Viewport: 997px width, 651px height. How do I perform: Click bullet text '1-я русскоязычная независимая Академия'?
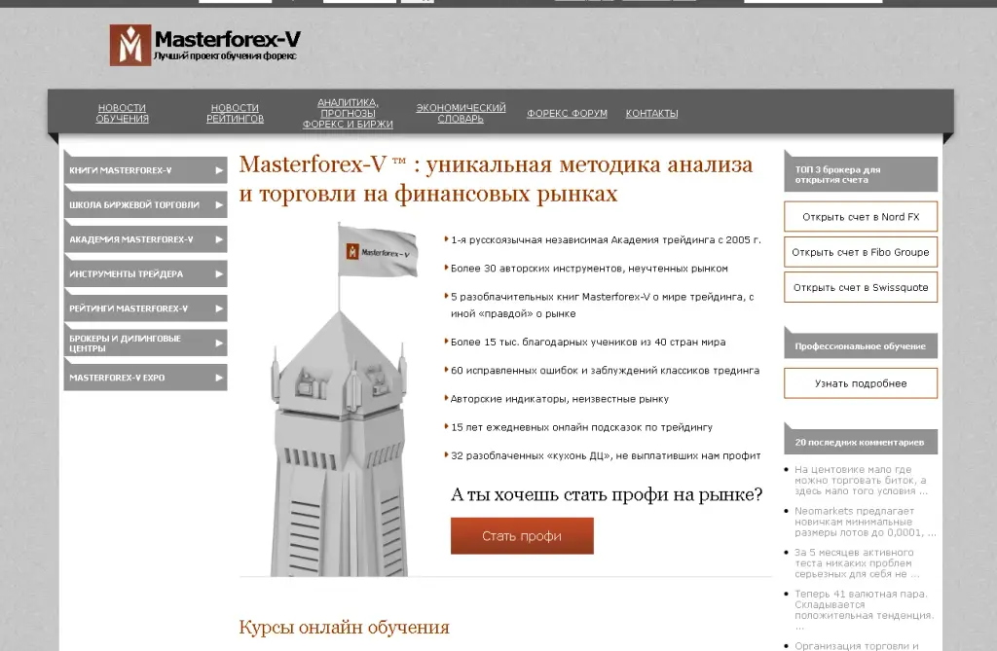606,239
